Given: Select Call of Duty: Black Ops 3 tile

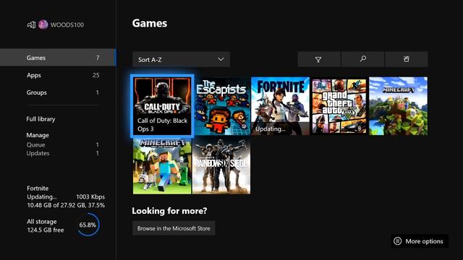Looking at the screenshot, I should pos(162,106).
